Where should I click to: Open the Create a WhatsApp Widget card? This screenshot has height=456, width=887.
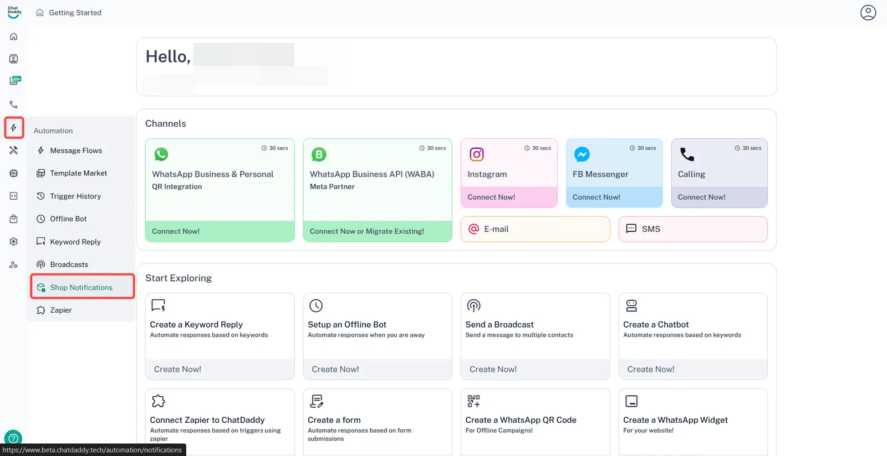coord(692,421)
